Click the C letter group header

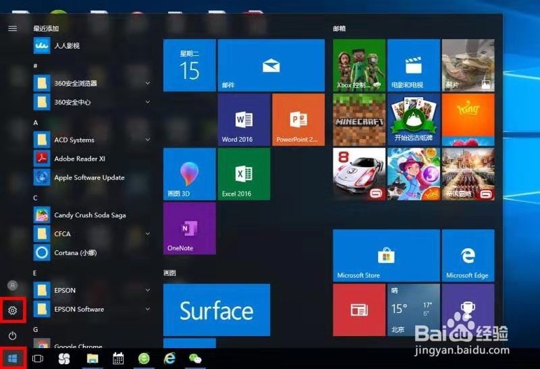pyautogui.click(x=35, y=198)
